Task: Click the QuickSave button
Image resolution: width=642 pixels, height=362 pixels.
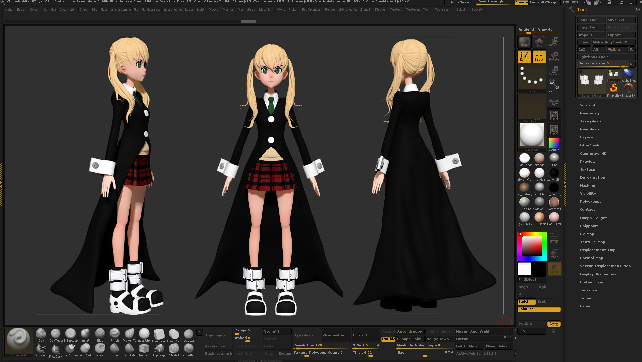Action: 459,2
